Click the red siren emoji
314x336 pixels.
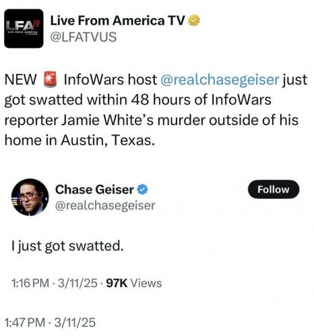click(x=50, y=79)
